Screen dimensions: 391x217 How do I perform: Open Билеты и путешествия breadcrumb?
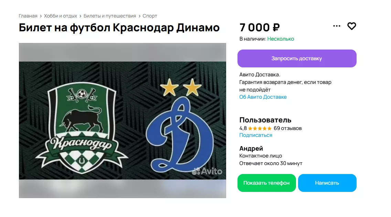[110, 16]
